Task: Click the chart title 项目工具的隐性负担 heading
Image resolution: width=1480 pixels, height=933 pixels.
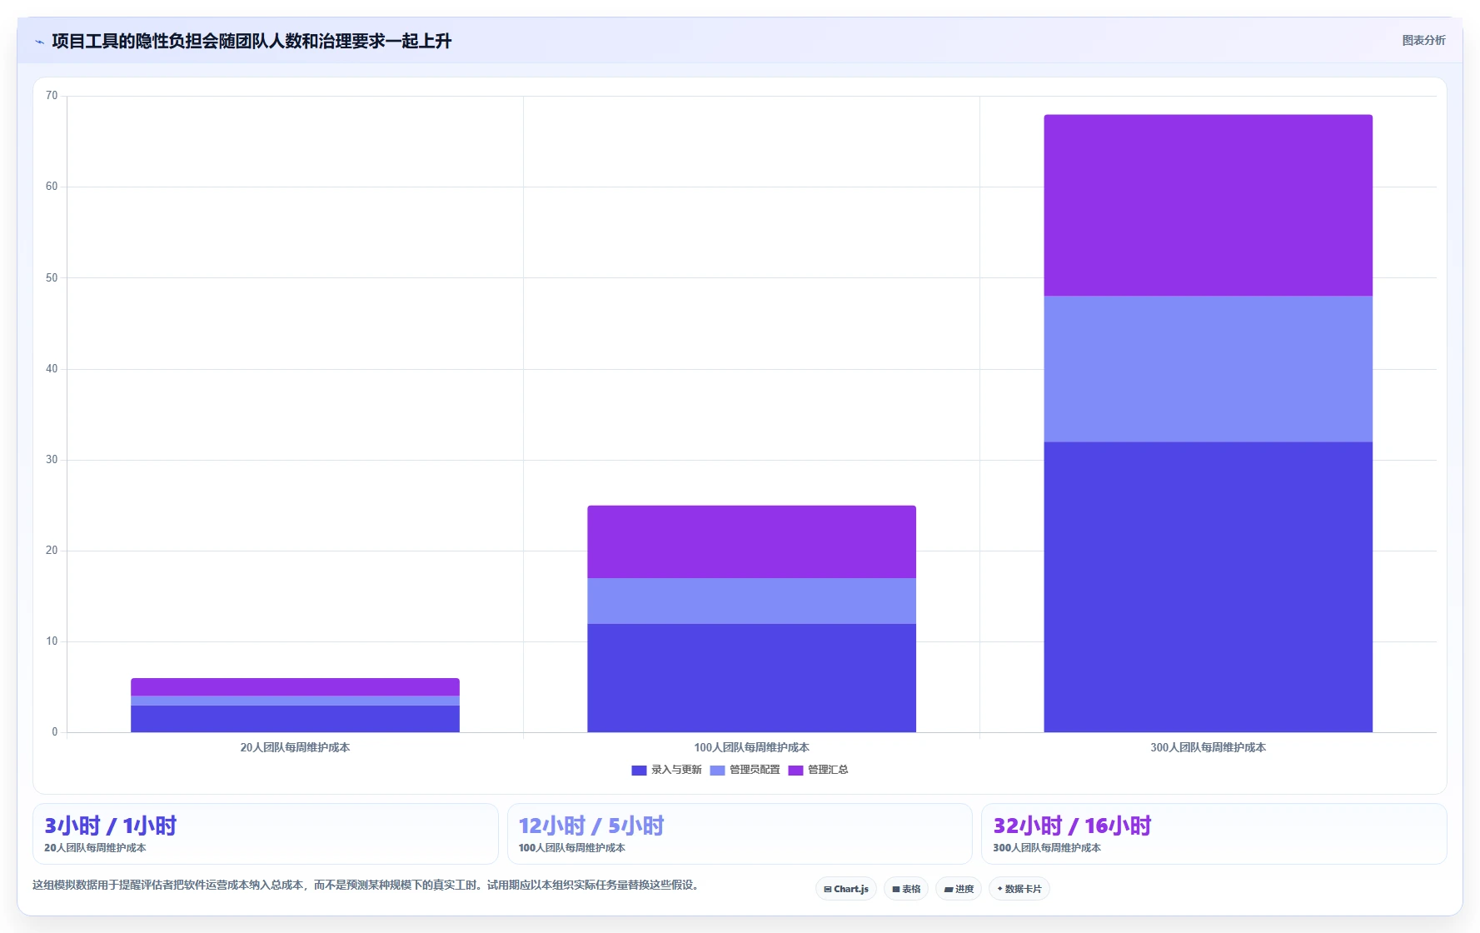Action: [252, 41]
